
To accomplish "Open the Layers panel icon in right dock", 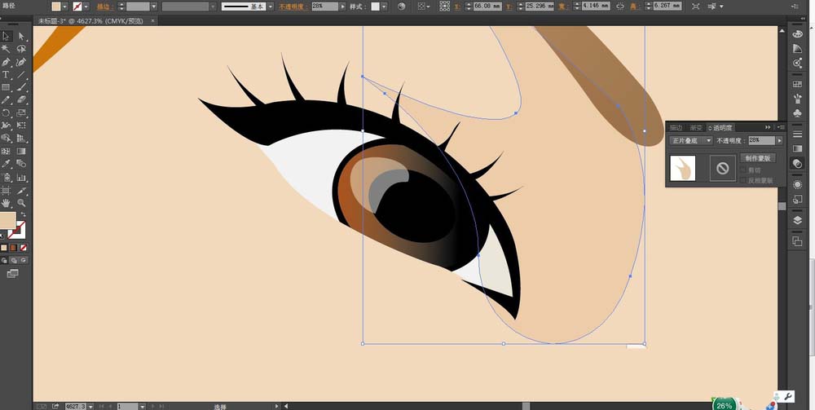I will click(797, 220).
